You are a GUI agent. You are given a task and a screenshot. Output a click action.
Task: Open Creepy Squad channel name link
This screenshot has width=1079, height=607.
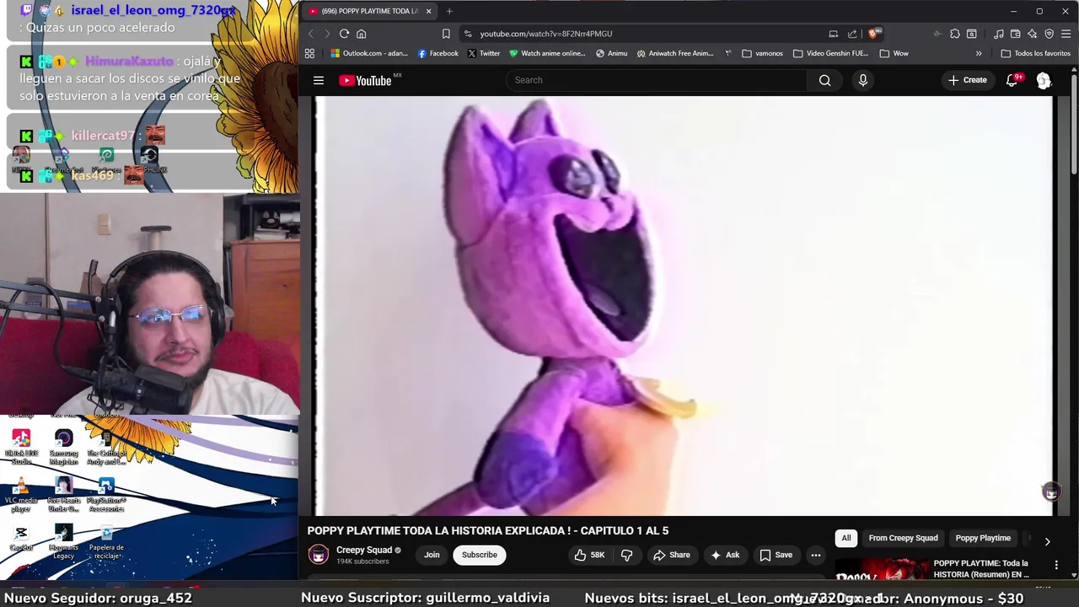(364, 550)
